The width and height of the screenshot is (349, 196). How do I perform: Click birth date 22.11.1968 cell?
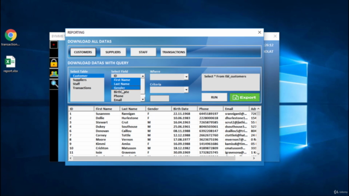pos(182,114)
